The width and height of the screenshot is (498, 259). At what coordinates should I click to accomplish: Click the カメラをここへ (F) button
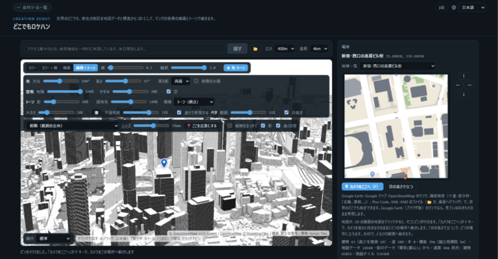(362, 186)
